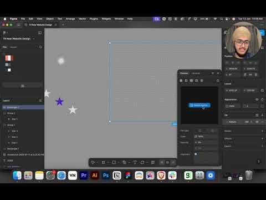266x200 pixels.
Task: Open Slack from the dock
Action: 172,176
